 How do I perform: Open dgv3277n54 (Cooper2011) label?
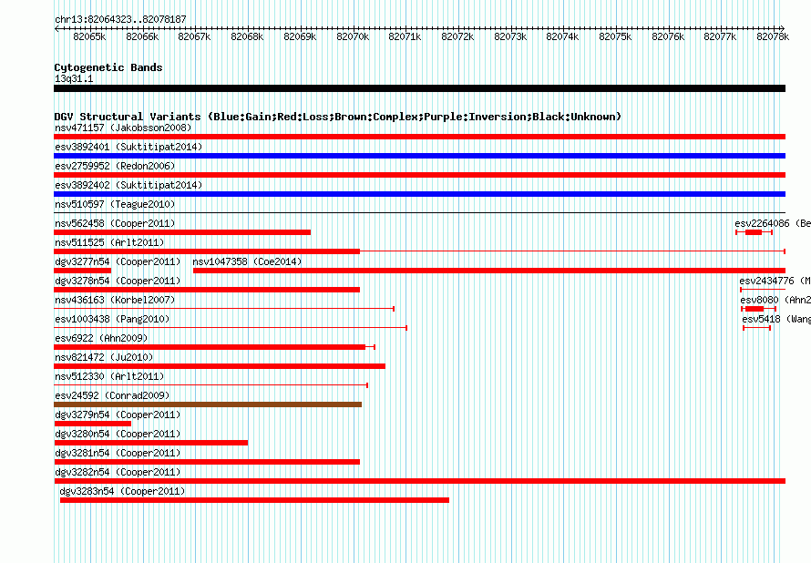click(118, 261)
